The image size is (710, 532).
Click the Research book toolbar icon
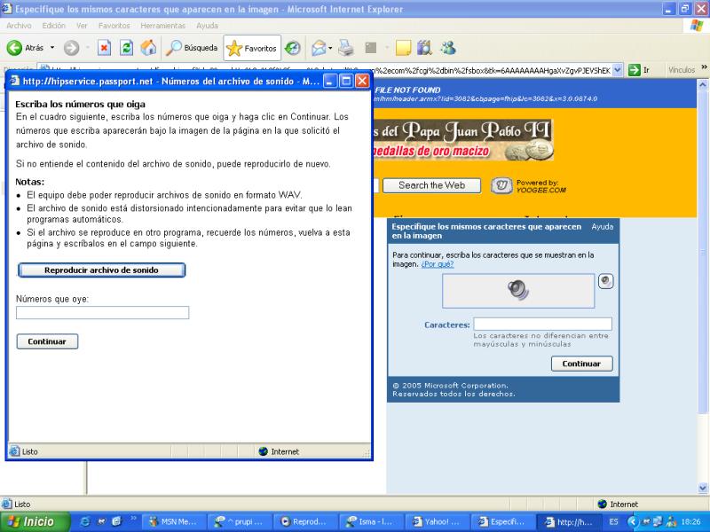tap(424, 48)
